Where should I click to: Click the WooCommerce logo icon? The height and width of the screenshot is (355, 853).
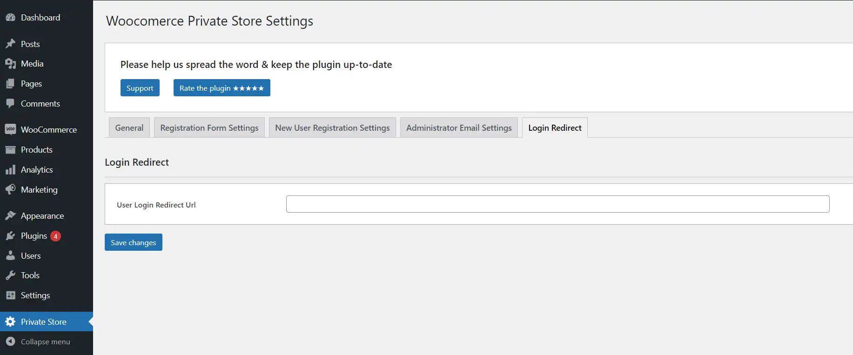(x=10, y=129)
